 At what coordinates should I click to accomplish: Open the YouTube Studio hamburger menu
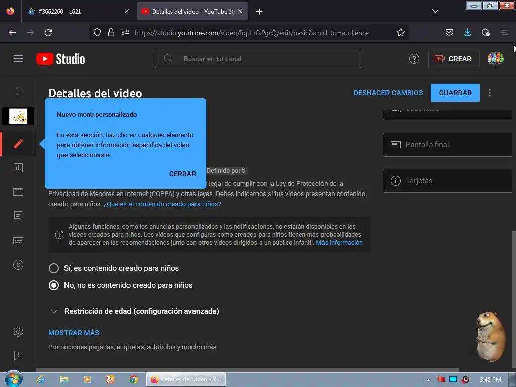pyautogui.click(x=18, y=59)
